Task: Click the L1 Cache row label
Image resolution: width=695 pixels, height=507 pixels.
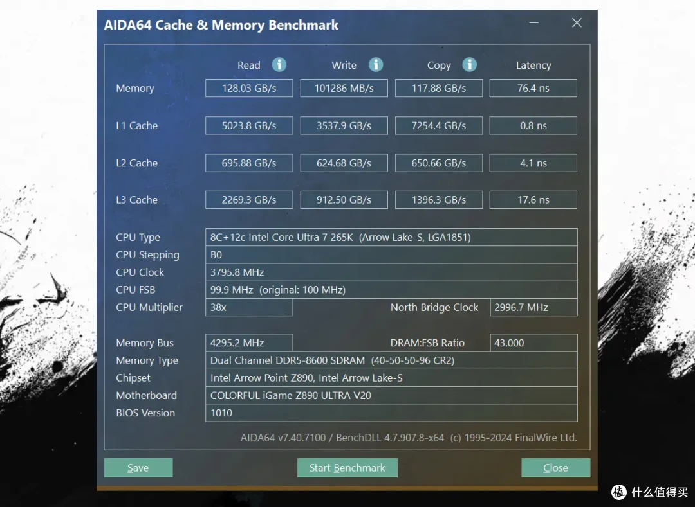Action: (x=137, y=126)
